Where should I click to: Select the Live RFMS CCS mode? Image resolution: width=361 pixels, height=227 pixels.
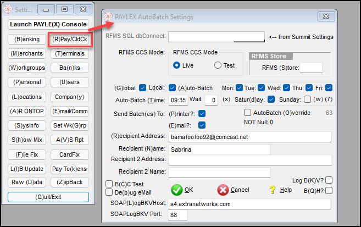point(177,65)
